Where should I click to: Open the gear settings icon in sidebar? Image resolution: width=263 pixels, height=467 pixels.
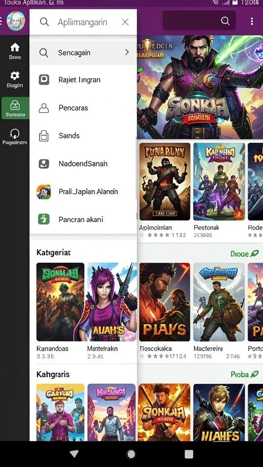(15, 76)
